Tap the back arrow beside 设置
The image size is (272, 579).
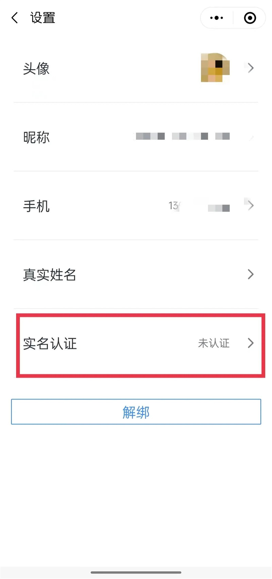click(15, 18)
